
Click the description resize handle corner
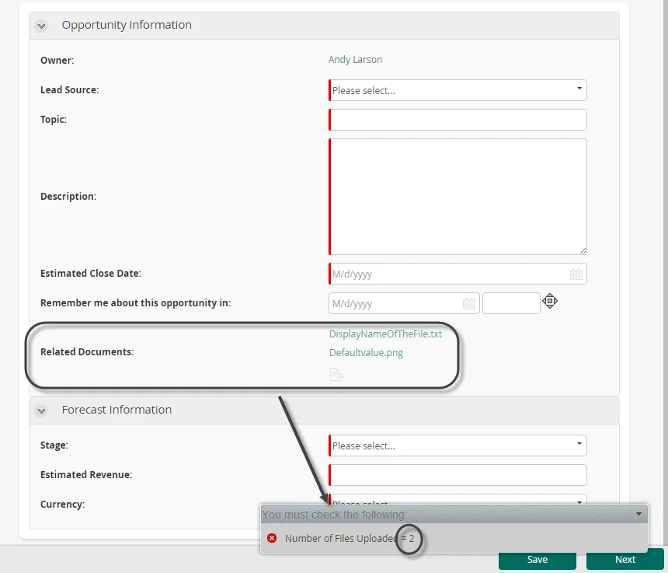click(x=583, y=250)
